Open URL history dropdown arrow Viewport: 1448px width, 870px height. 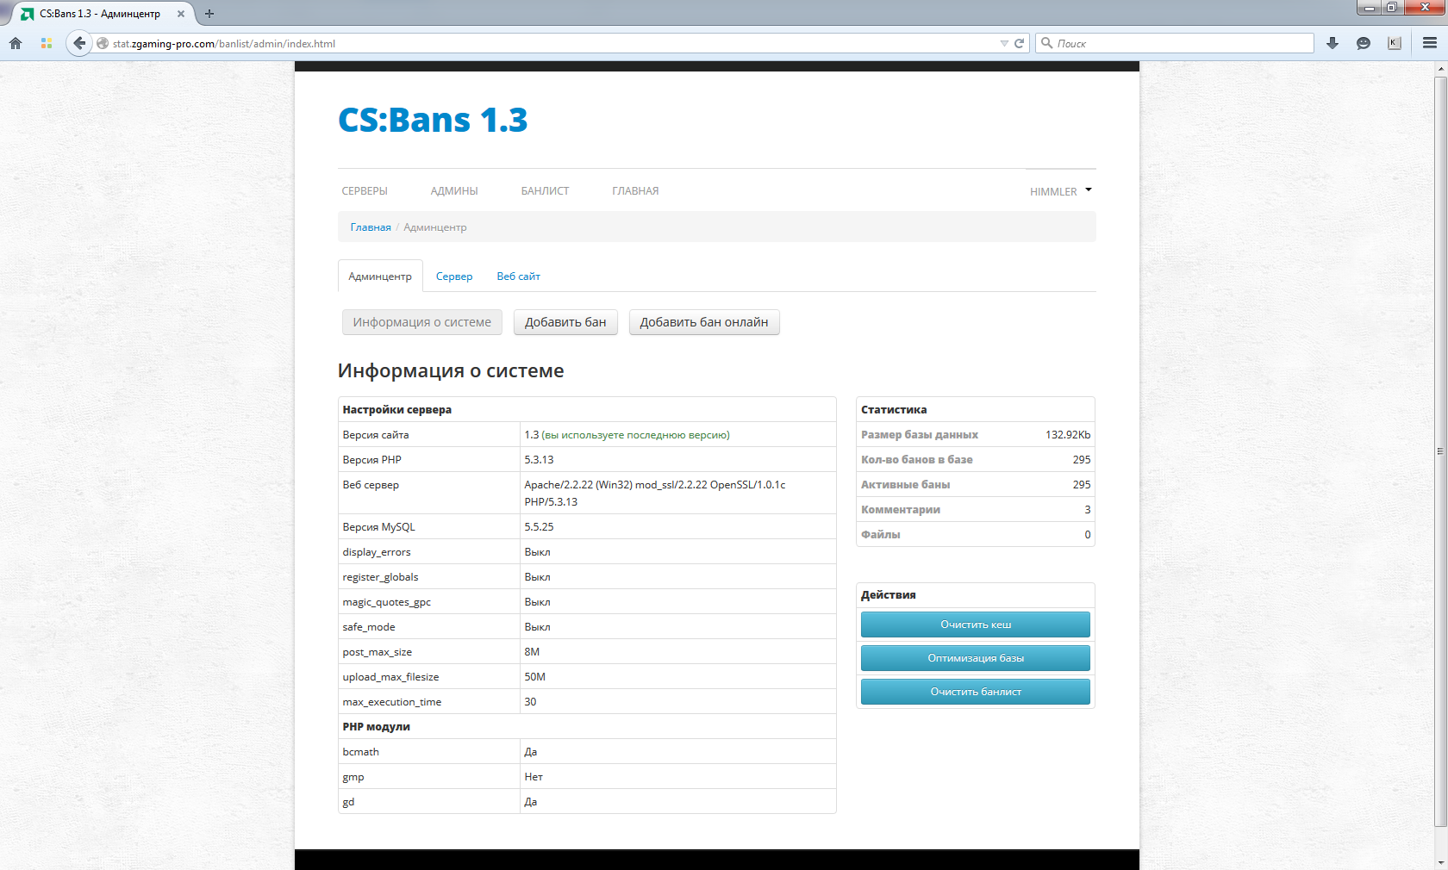pyautogui.click(x=1004, y=44)
